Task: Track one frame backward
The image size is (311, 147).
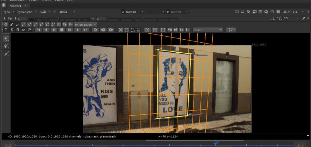Action: pos(54,30)
